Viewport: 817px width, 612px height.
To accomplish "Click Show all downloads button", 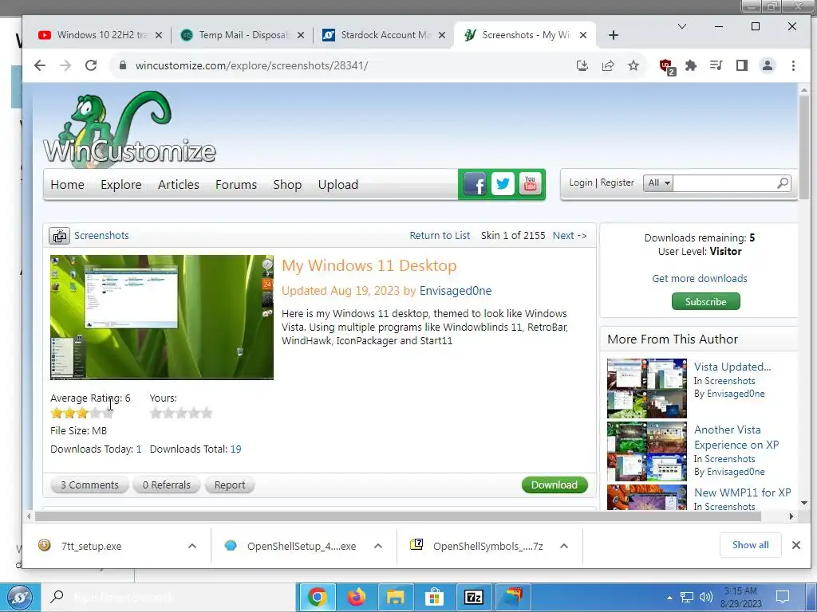I will 750,545.
